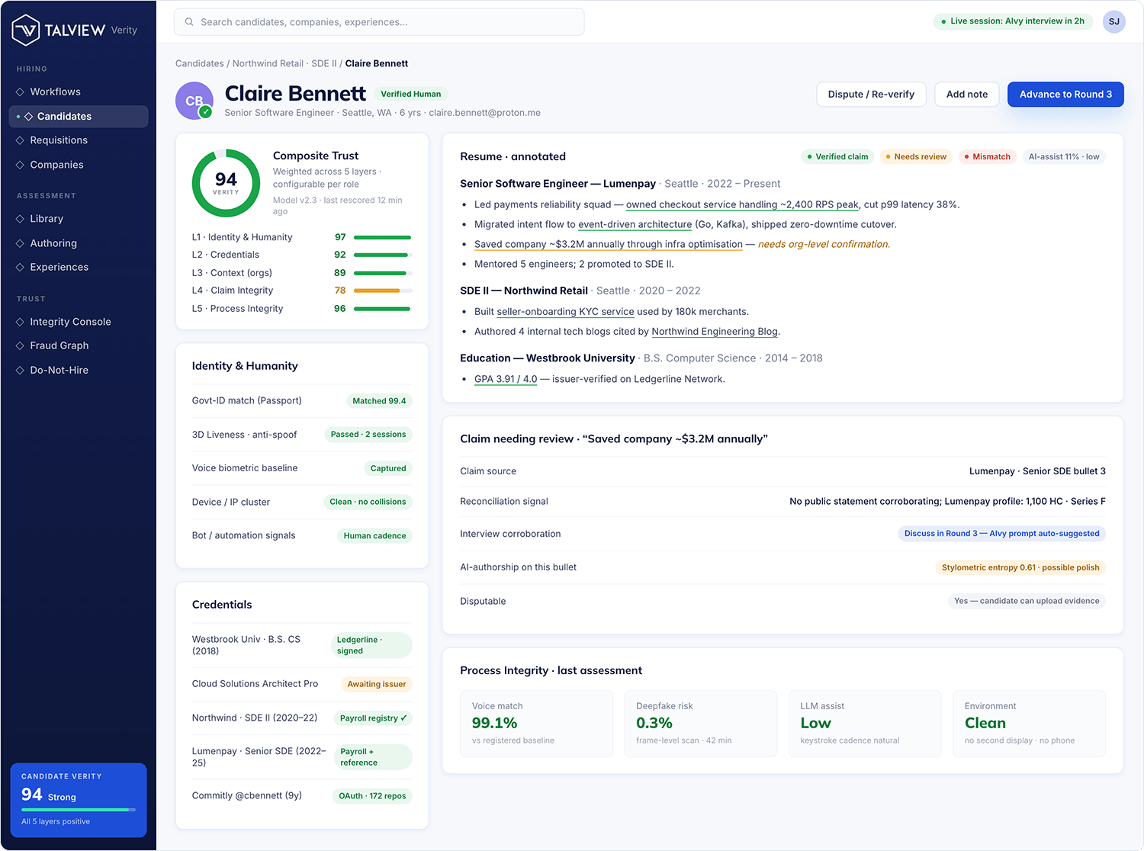The width and height of the screenshot is (1144, 851).
Task: Click the search magnifier icon
Action: pos(189,22)
